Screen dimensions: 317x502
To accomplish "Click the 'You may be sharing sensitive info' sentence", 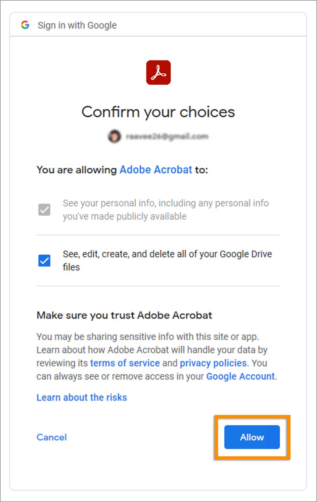I will 148,337.
